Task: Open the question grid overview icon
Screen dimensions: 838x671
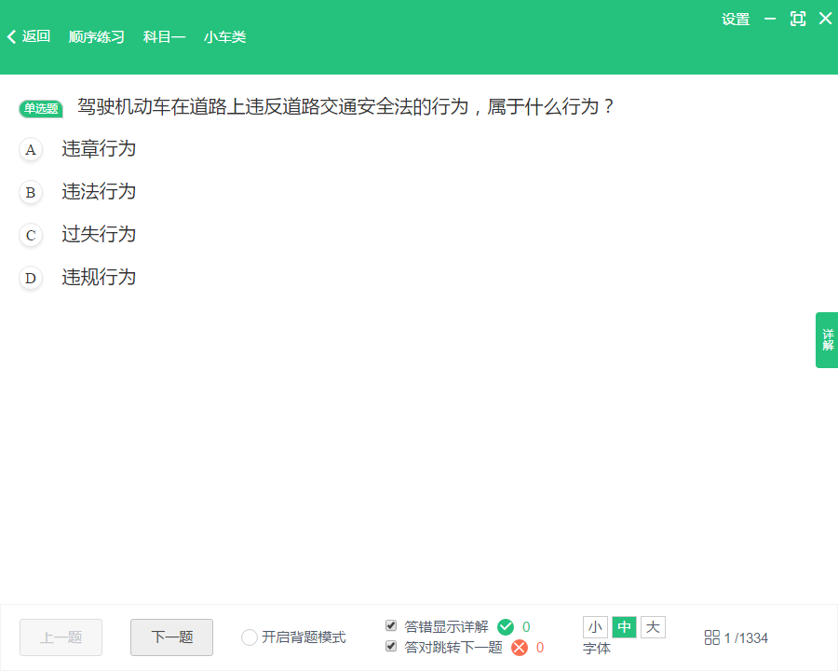Action: click(x=712, y=637)
